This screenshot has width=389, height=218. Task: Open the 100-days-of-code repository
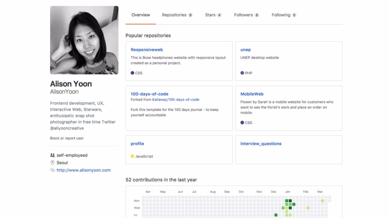tap(150, 94)
